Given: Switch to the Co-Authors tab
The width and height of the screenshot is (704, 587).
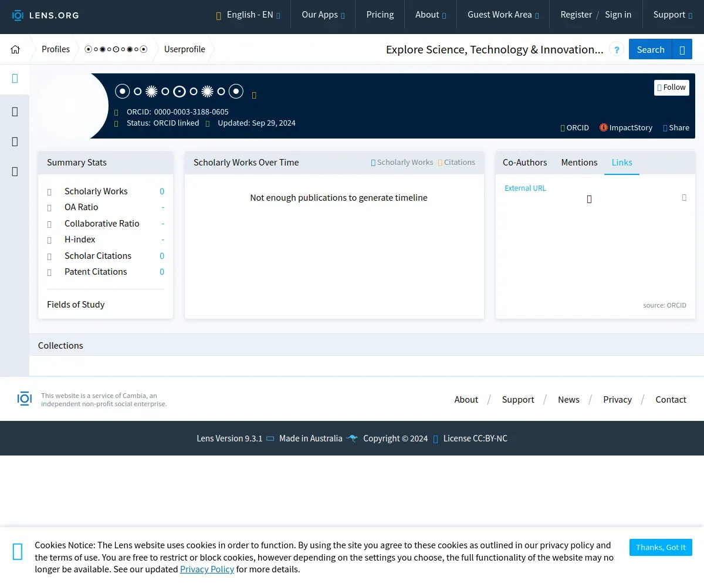Looking at the screenshot, I should tap(524, 163).
